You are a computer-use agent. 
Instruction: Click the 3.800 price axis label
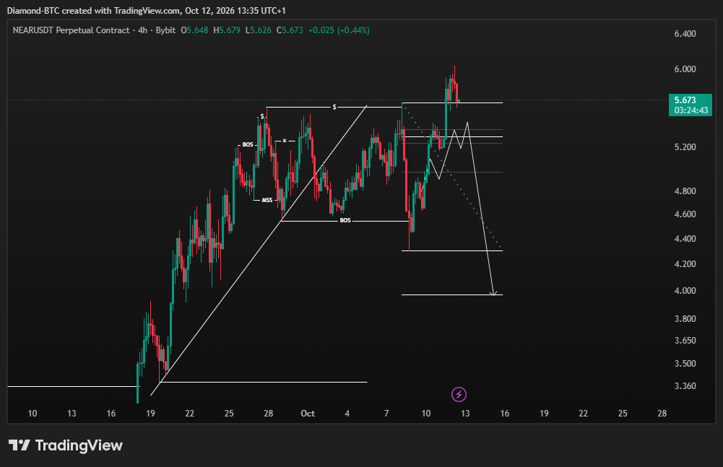tap(685, 319)
